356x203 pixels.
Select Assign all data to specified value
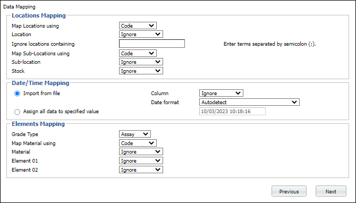click(17, 112)
